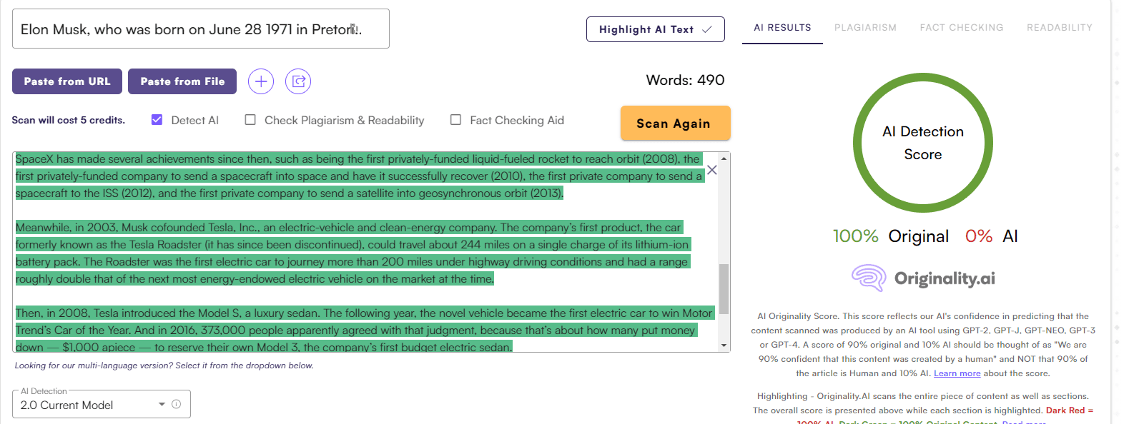Click the plus icon to add content

[261, 81]
